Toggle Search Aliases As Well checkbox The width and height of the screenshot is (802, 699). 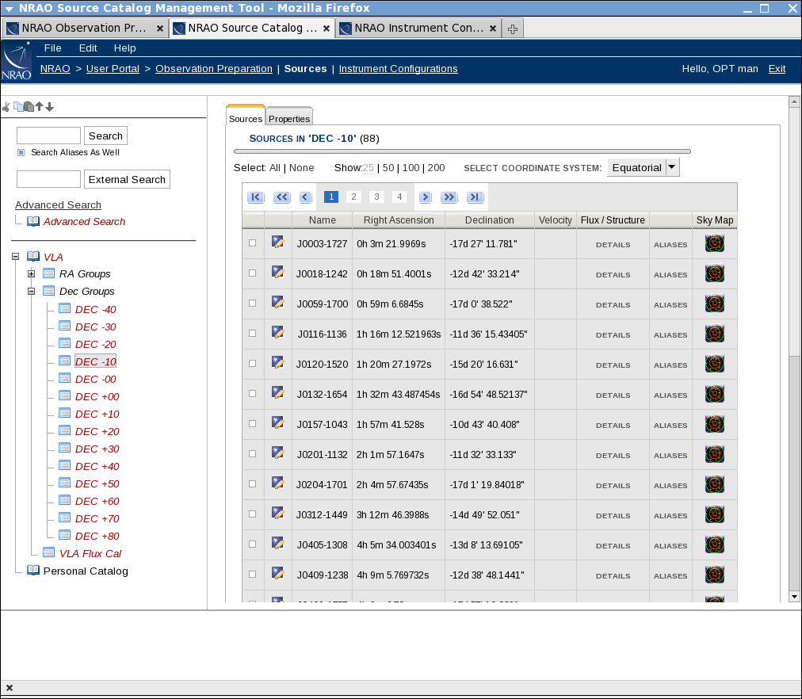tap(21, 152)
